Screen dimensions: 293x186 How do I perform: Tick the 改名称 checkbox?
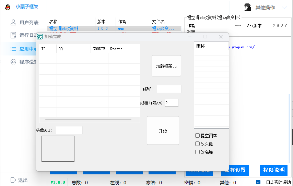[x=197, y=152]
